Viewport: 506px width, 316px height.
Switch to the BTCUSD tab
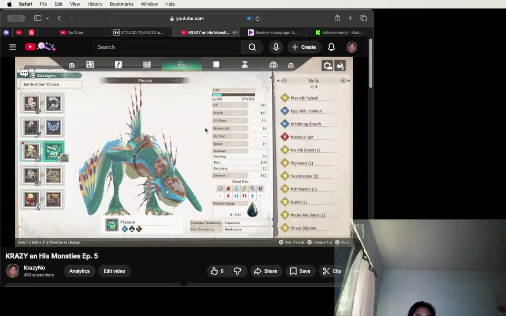click(x=139, y=32)
